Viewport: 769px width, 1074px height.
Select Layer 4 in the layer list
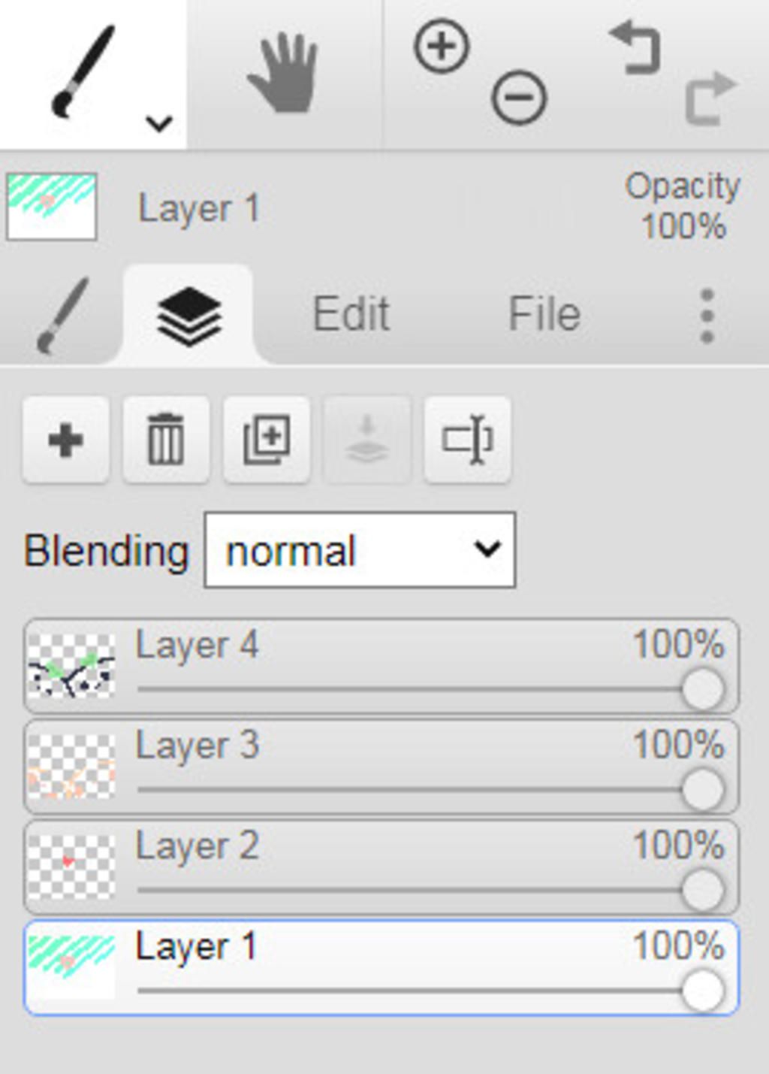click(381, 666)
